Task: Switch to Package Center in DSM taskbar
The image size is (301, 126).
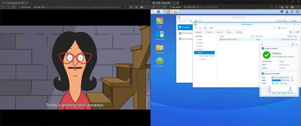Action: (x=168, y=11)
